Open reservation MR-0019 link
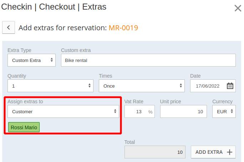The height and width of the screenshot is (162, 244). (123, 28)
